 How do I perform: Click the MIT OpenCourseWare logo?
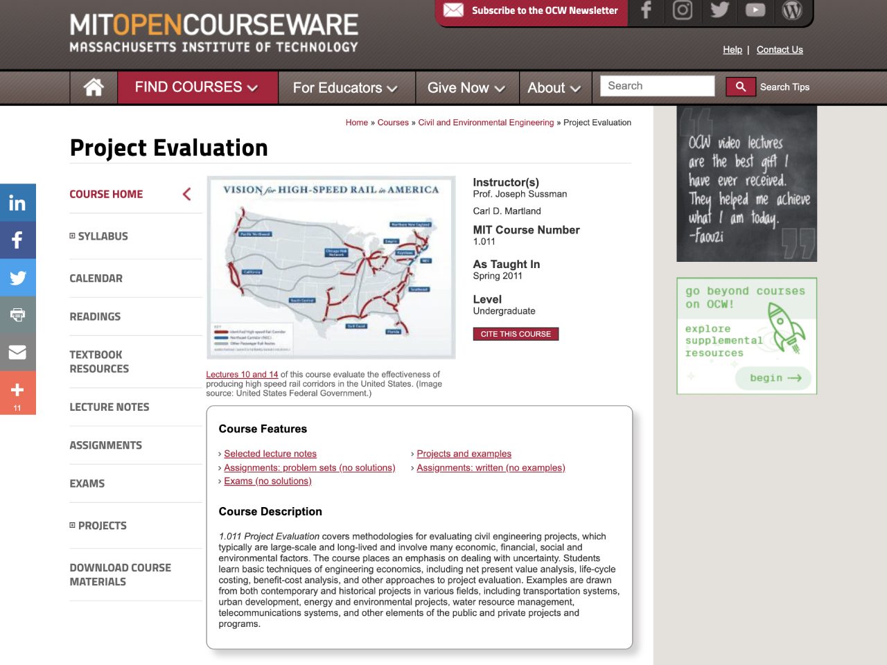pyautogui.click(x=213, y=33)
